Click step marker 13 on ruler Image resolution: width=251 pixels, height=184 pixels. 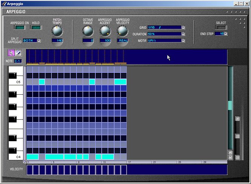[104, 162]
